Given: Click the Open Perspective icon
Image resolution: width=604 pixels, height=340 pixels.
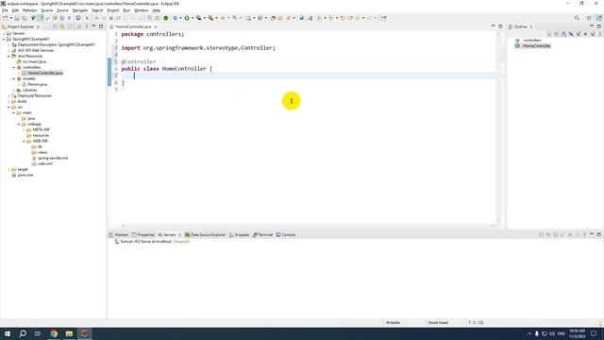Looking at the screenshot, I should click(589, 18).
